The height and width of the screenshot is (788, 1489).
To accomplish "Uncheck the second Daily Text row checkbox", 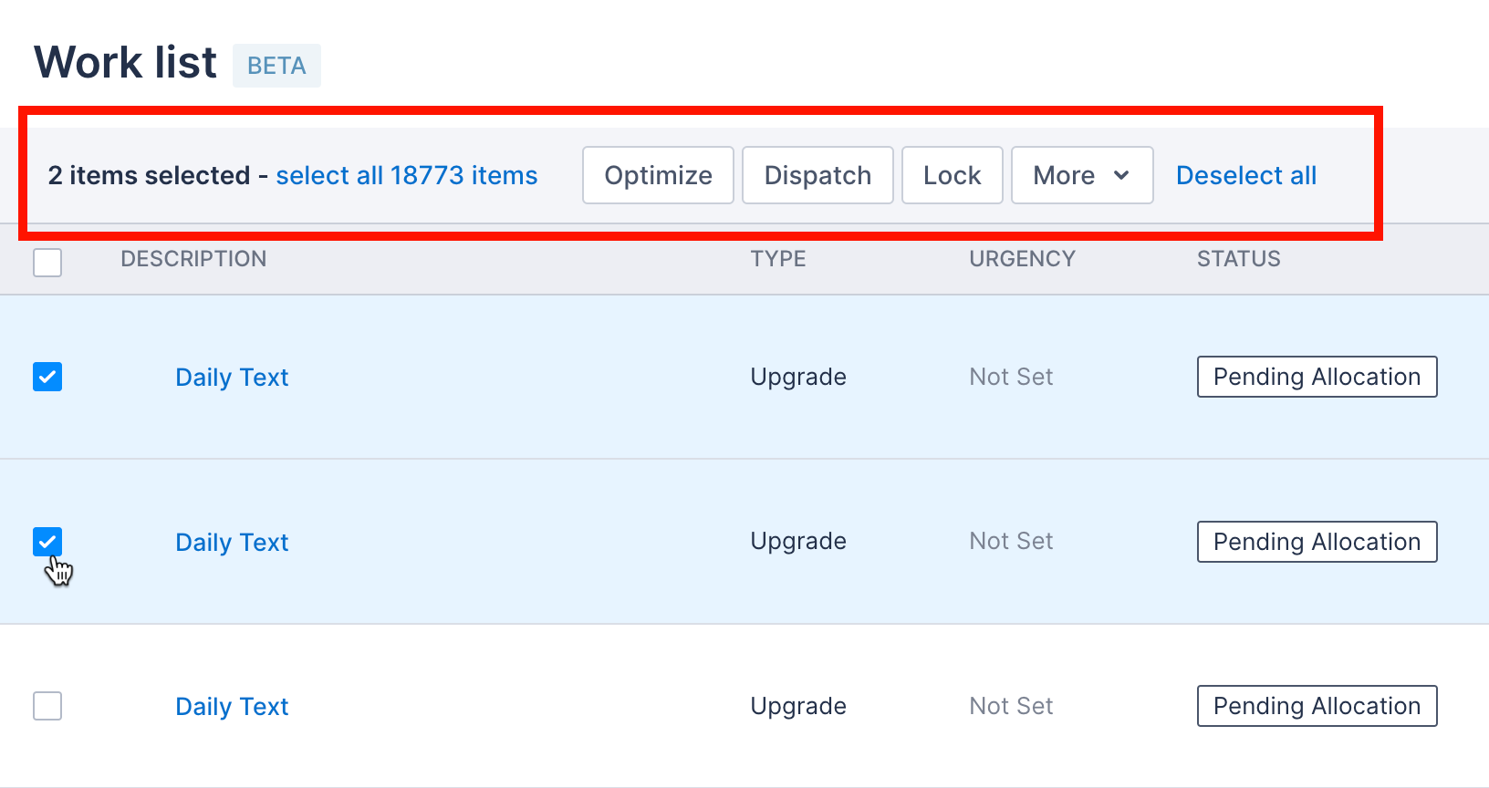I will pos(47,542).
